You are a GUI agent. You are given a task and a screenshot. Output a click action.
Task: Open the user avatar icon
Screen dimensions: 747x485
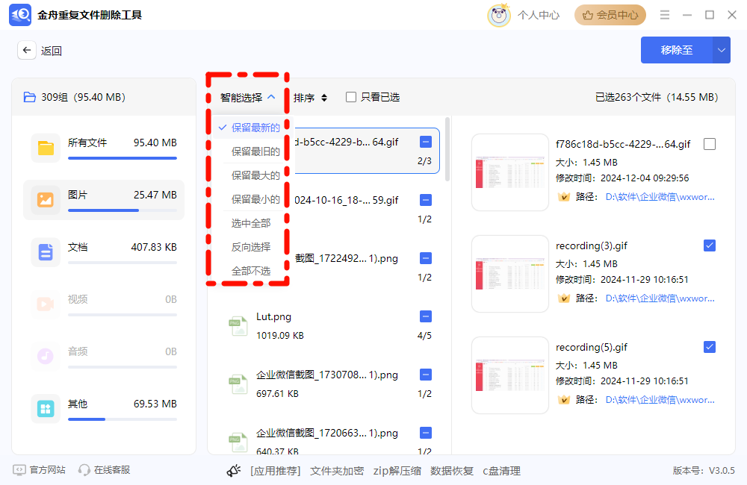coord(499,15)
